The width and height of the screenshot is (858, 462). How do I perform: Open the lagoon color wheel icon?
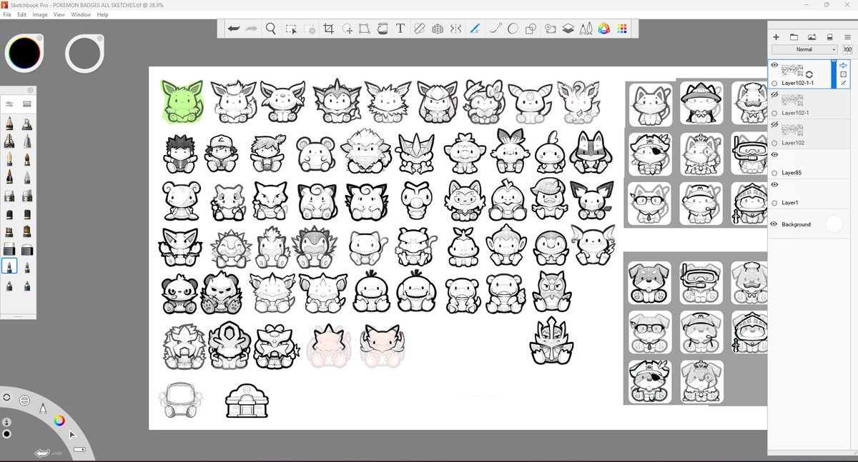coord(59,421)
